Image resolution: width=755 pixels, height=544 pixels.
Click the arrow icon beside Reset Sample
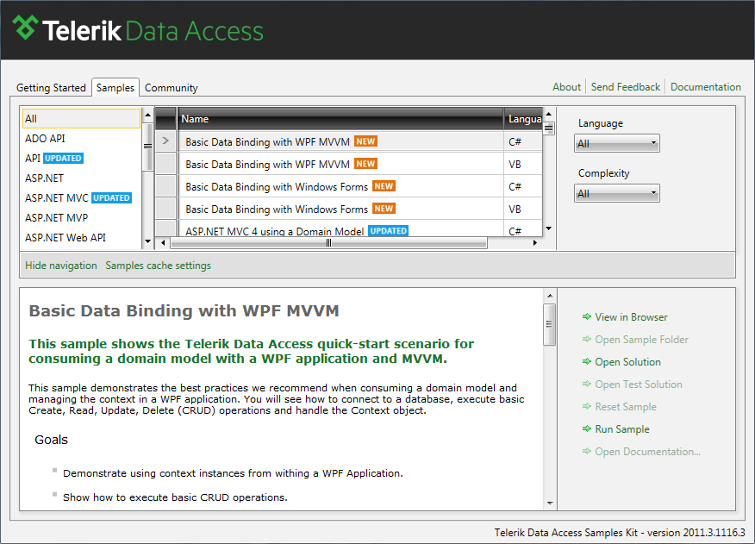pyautogui.click(x=586, y=406)
